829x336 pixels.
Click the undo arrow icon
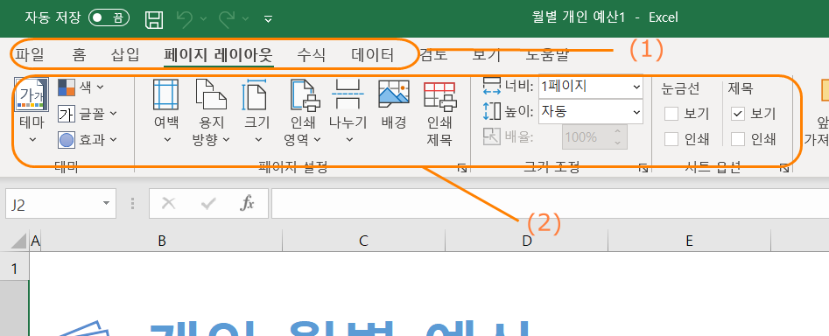click(x=185, y=18)
